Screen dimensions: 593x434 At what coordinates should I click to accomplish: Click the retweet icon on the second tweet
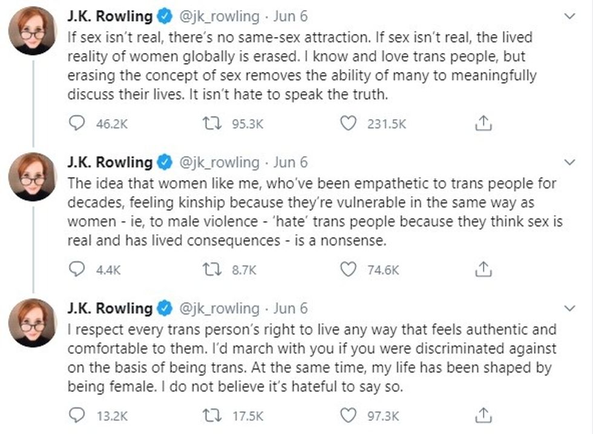tap(212, 268)
